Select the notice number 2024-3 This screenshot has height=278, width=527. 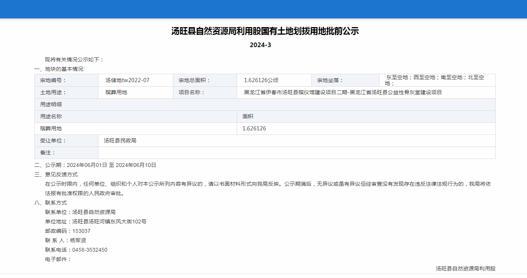click(x=260, y=45)
